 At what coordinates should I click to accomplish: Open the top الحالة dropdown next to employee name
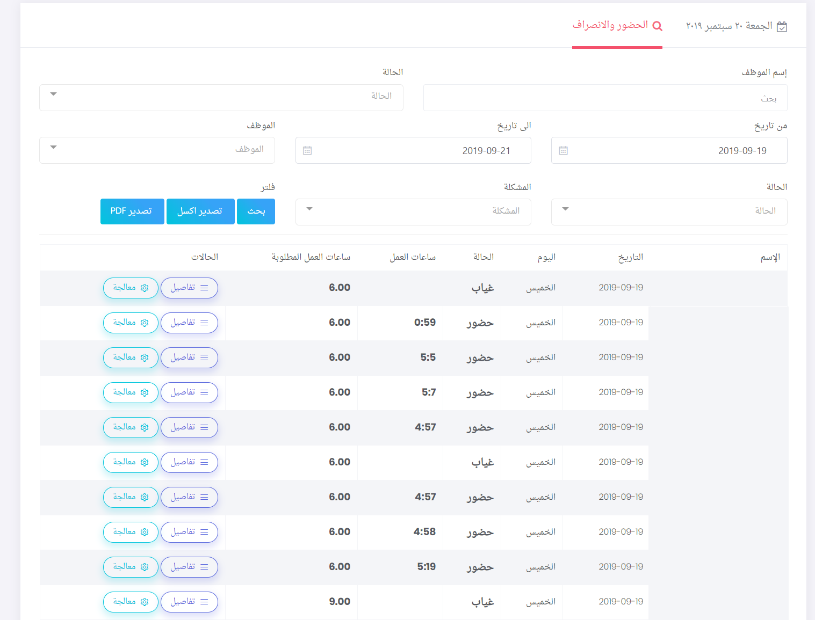click(221, 97)
